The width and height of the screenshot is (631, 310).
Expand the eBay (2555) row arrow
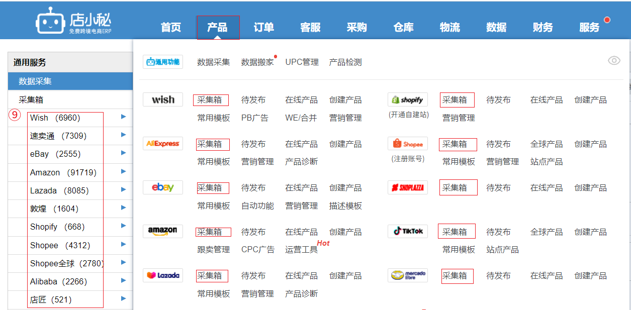(x=123, y=153)
